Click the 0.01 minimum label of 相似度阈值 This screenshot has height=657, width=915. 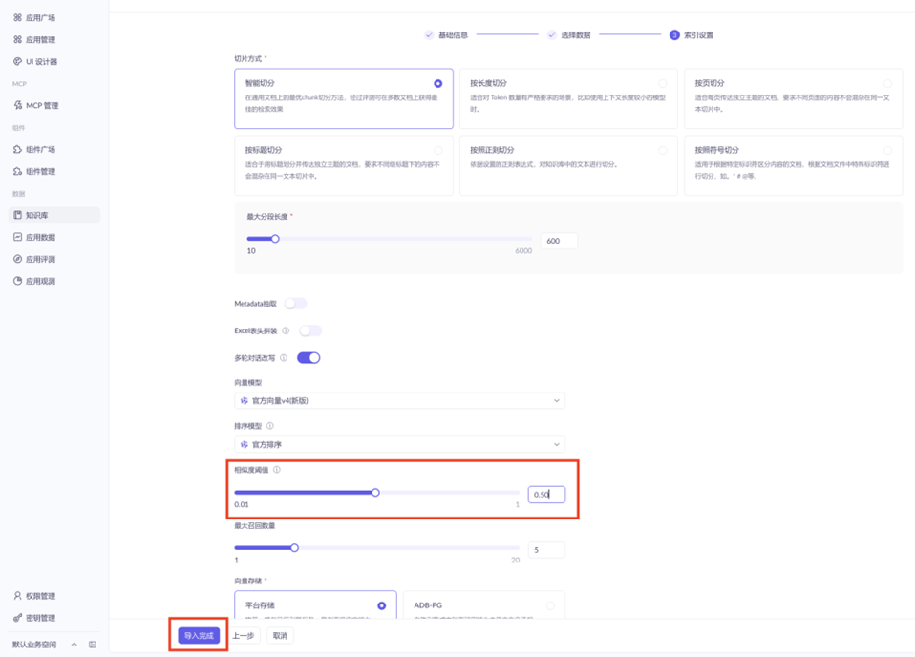[242, 505]
